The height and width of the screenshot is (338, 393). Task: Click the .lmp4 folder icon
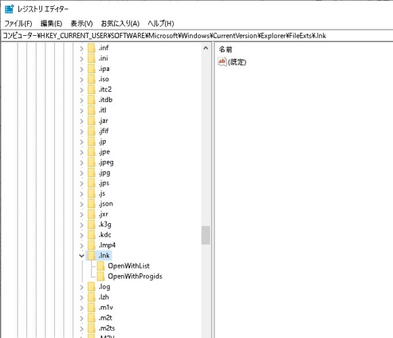91,245
